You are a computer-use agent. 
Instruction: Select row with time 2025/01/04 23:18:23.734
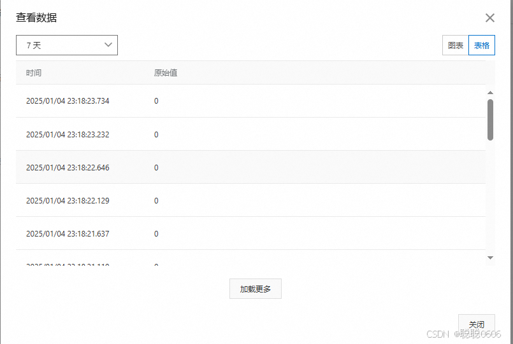tap(250, 101)
